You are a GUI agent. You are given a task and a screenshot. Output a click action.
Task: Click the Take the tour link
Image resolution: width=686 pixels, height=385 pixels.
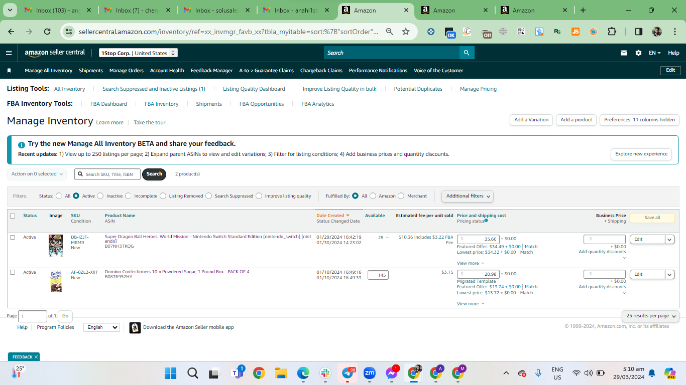(149, 122)
